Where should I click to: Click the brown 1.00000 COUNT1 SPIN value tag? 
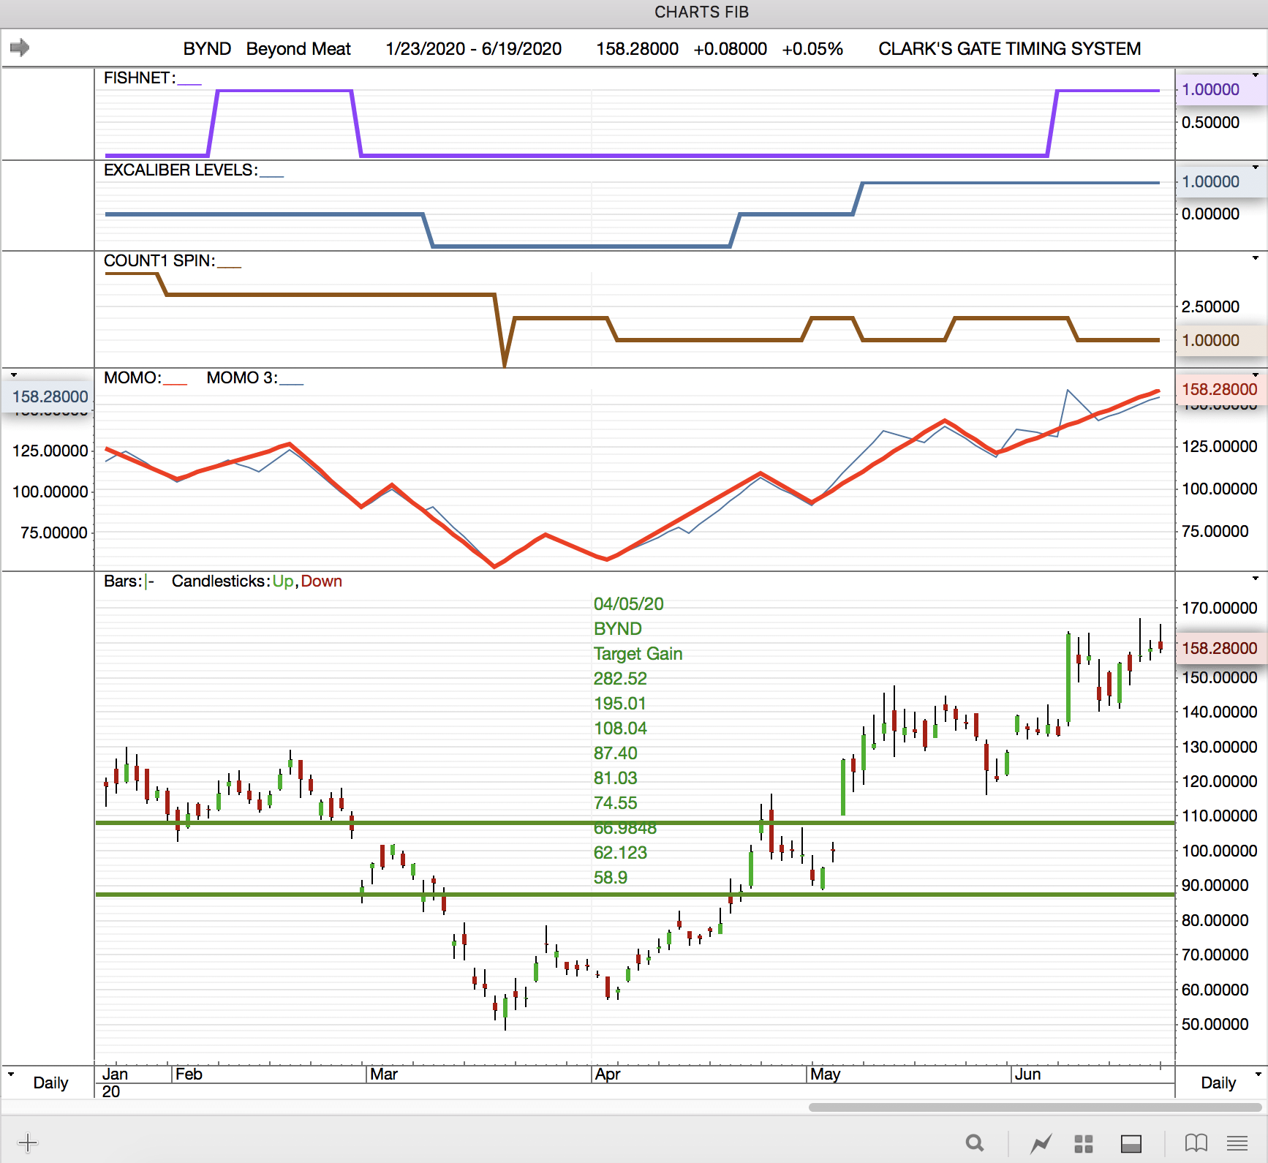pos(1220,340)
